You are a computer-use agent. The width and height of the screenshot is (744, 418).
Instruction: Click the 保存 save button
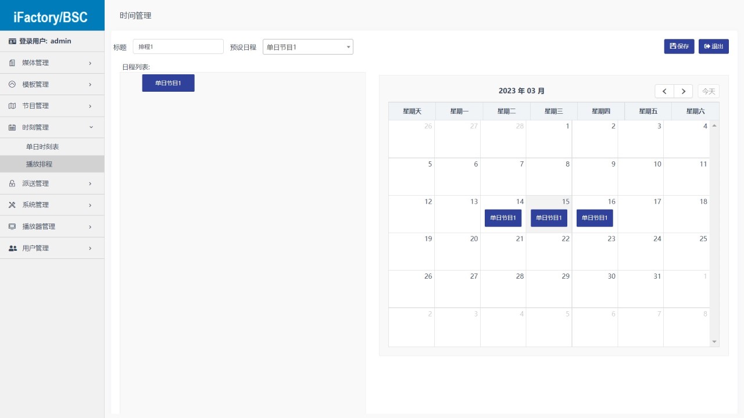coord(679,46)
